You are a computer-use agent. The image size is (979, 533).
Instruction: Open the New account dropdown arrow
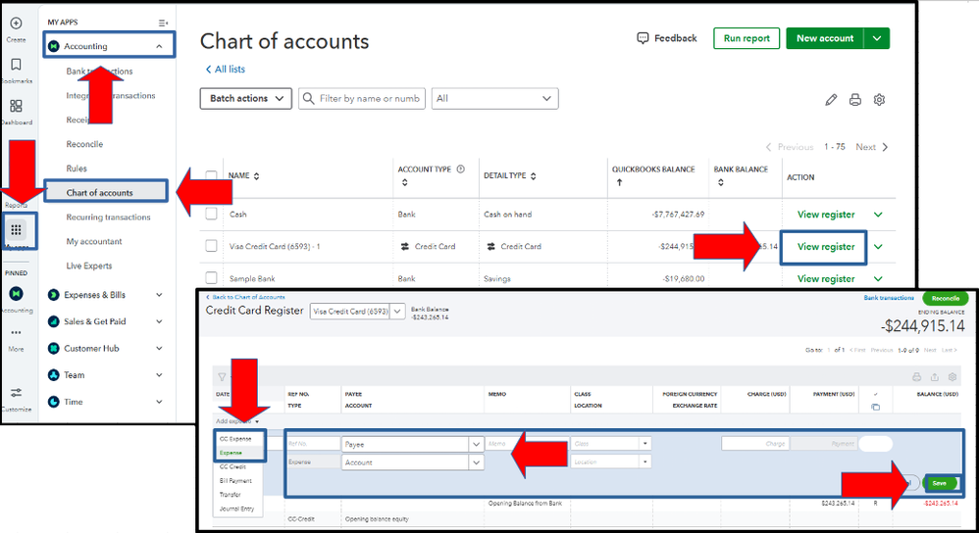pyautogui.click(x=877, y=38)
